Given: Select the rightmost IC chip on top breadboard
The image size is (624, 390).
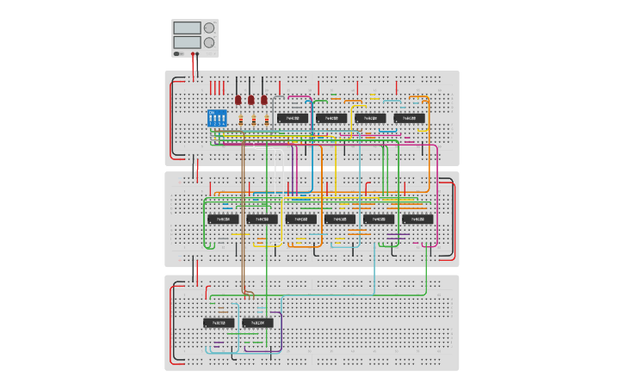Looking at the screenshot, I should (x=409, y=118).
